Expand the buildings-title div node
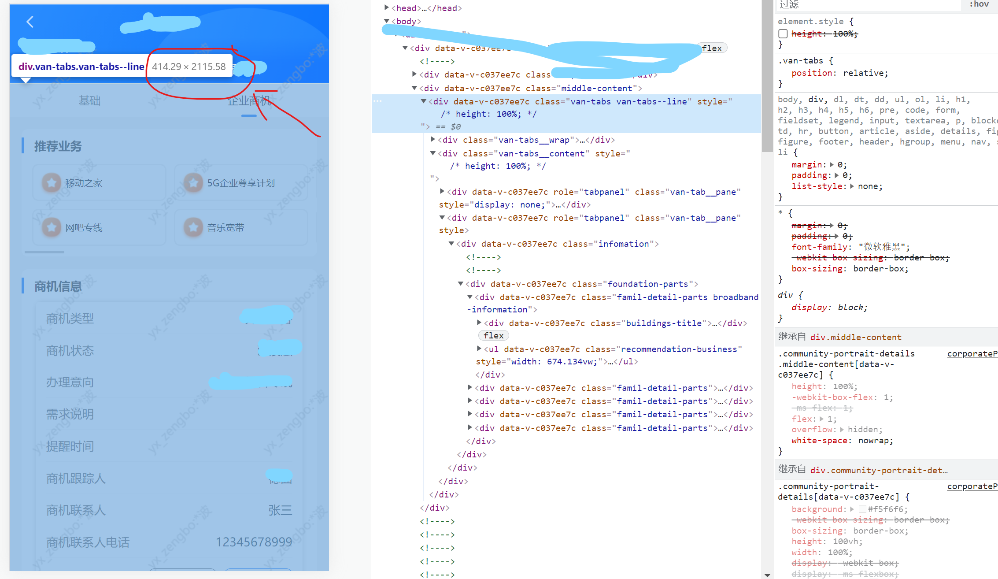Screen dimensions: 998x579 pyautogui.click(x=479, y=323)
